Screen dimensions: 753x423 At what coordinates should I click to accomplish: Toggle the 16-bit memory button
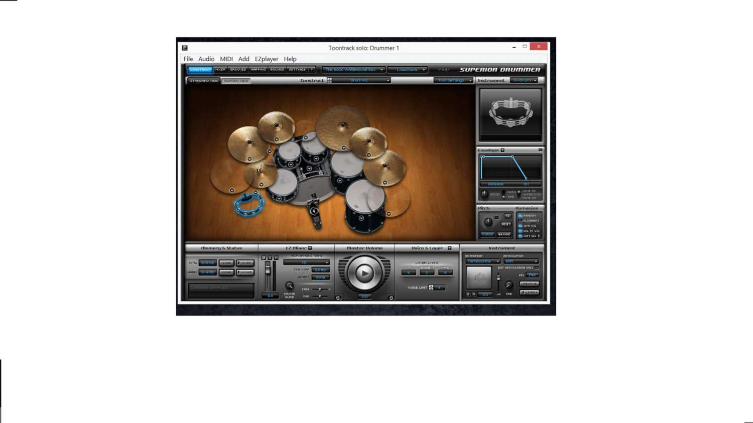pyautogui.click(x=245, y=263)
